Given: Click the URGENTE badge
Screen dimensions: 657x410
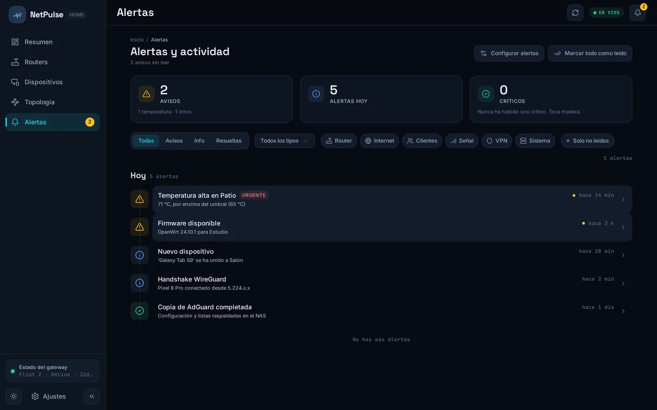Looking at the screenshot, I should (x=254, y=195).
